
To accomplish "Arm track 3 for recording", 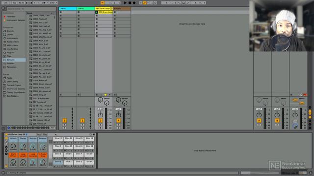I will point(100,128).
